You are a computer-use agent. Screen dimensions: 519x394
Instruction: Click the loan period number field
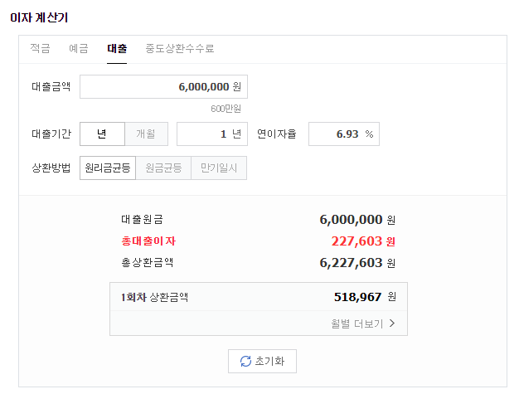[x=212, y=134]
